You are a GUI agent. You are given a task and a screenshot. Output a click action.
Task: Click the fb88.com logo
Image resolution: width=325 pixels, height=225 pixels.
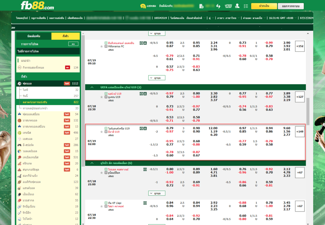[37, 6]
